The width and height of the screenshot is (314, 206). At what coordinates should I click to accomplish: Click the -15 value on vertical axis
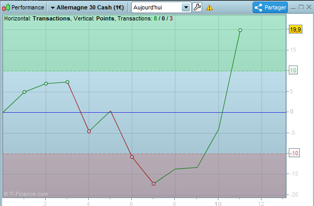[x=294, y=174]
